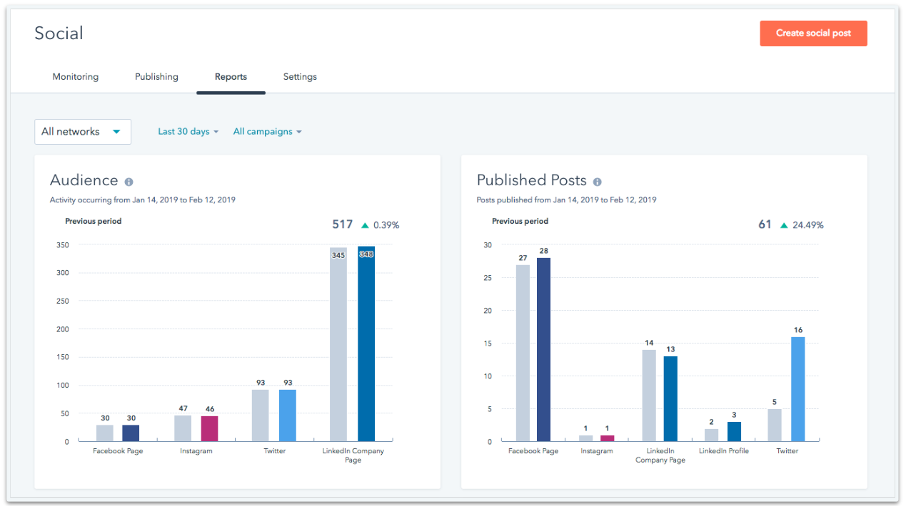This screenshot has height=506, width=906.
Task: Click the total audience count 517
Action: pos(342,224)
